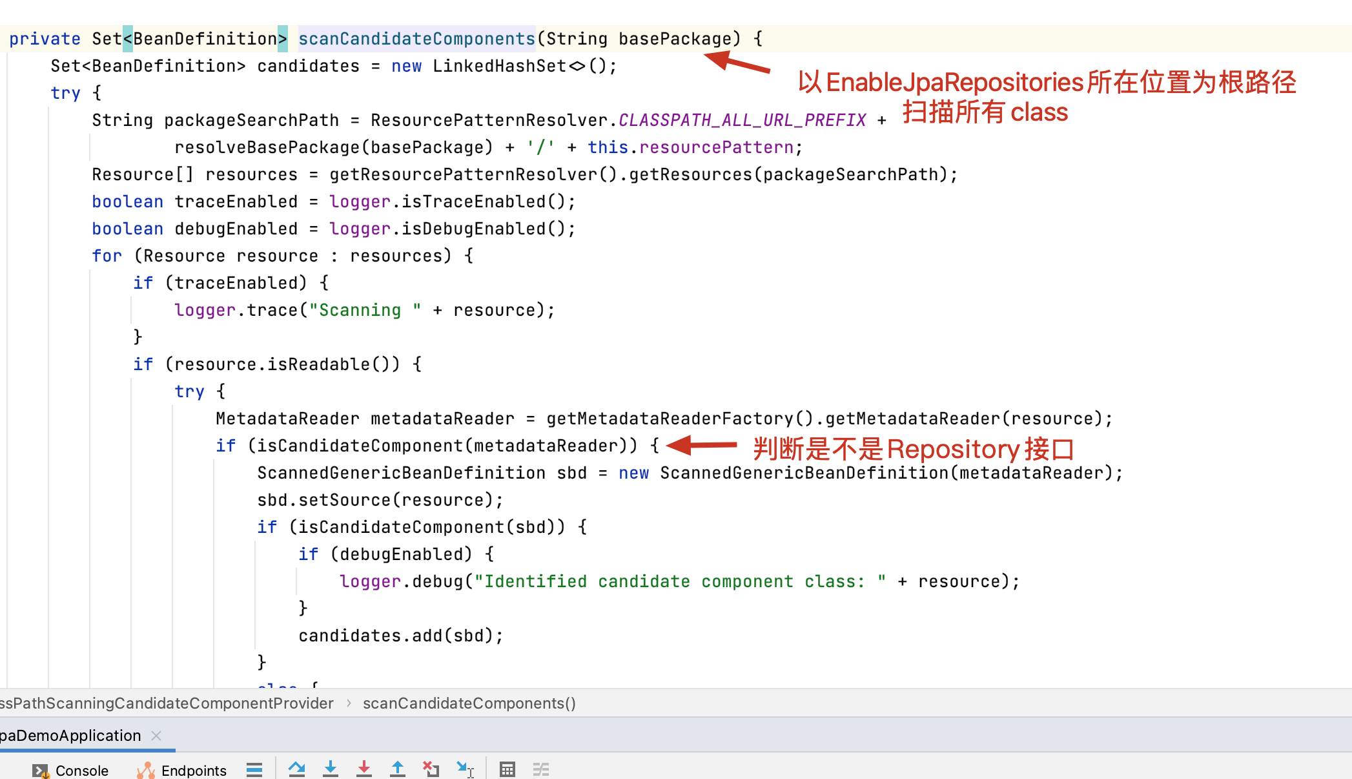Click the Step Out debugger icon
1352x779 pixels.
tap(398, 769)
